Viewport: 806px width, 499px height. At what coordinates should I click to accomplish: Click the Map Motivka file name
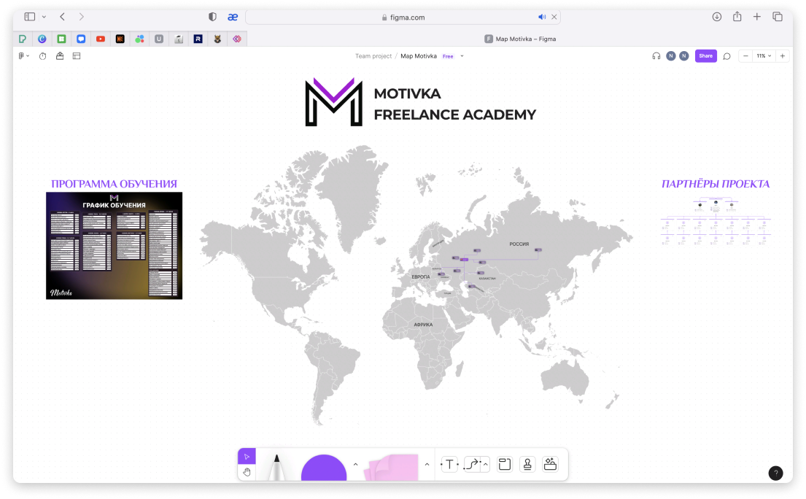pyautogui.click(x=419, y=56)
